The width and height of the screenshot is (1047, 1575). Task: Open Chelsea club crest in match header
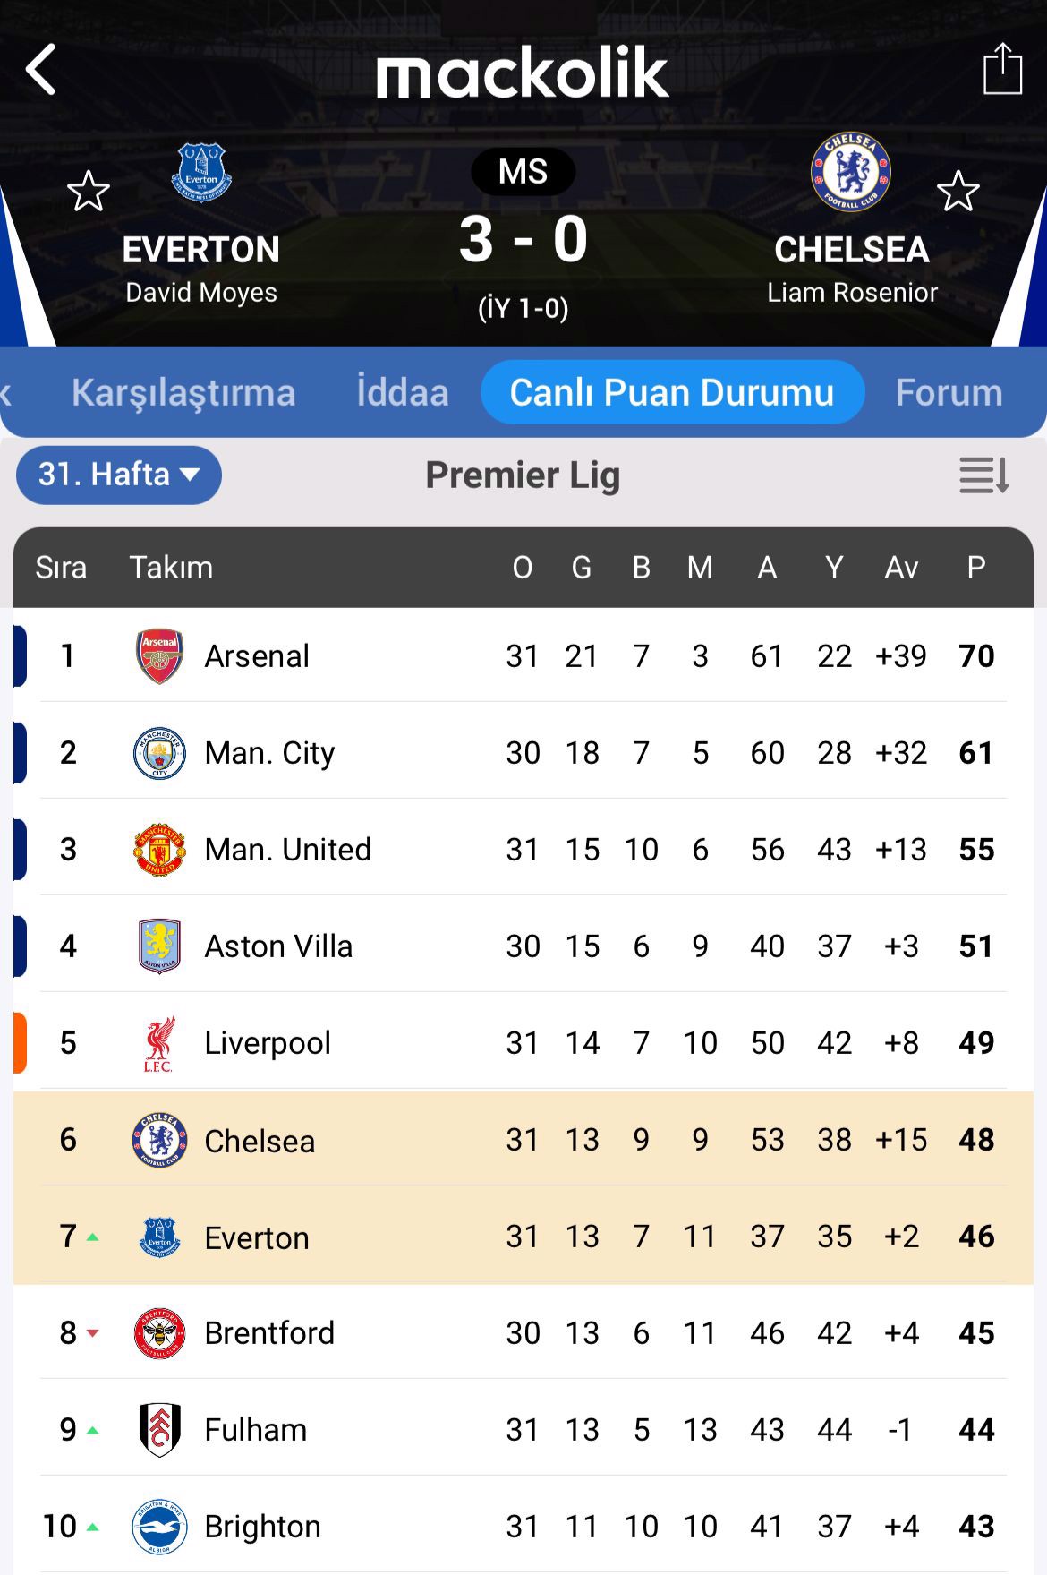point(850,173)
